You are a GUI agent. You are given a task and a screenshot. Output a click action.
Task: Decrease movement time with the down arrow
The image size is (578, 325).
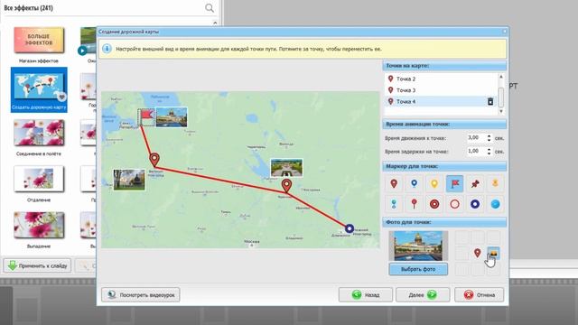click(x=489, y=140)
